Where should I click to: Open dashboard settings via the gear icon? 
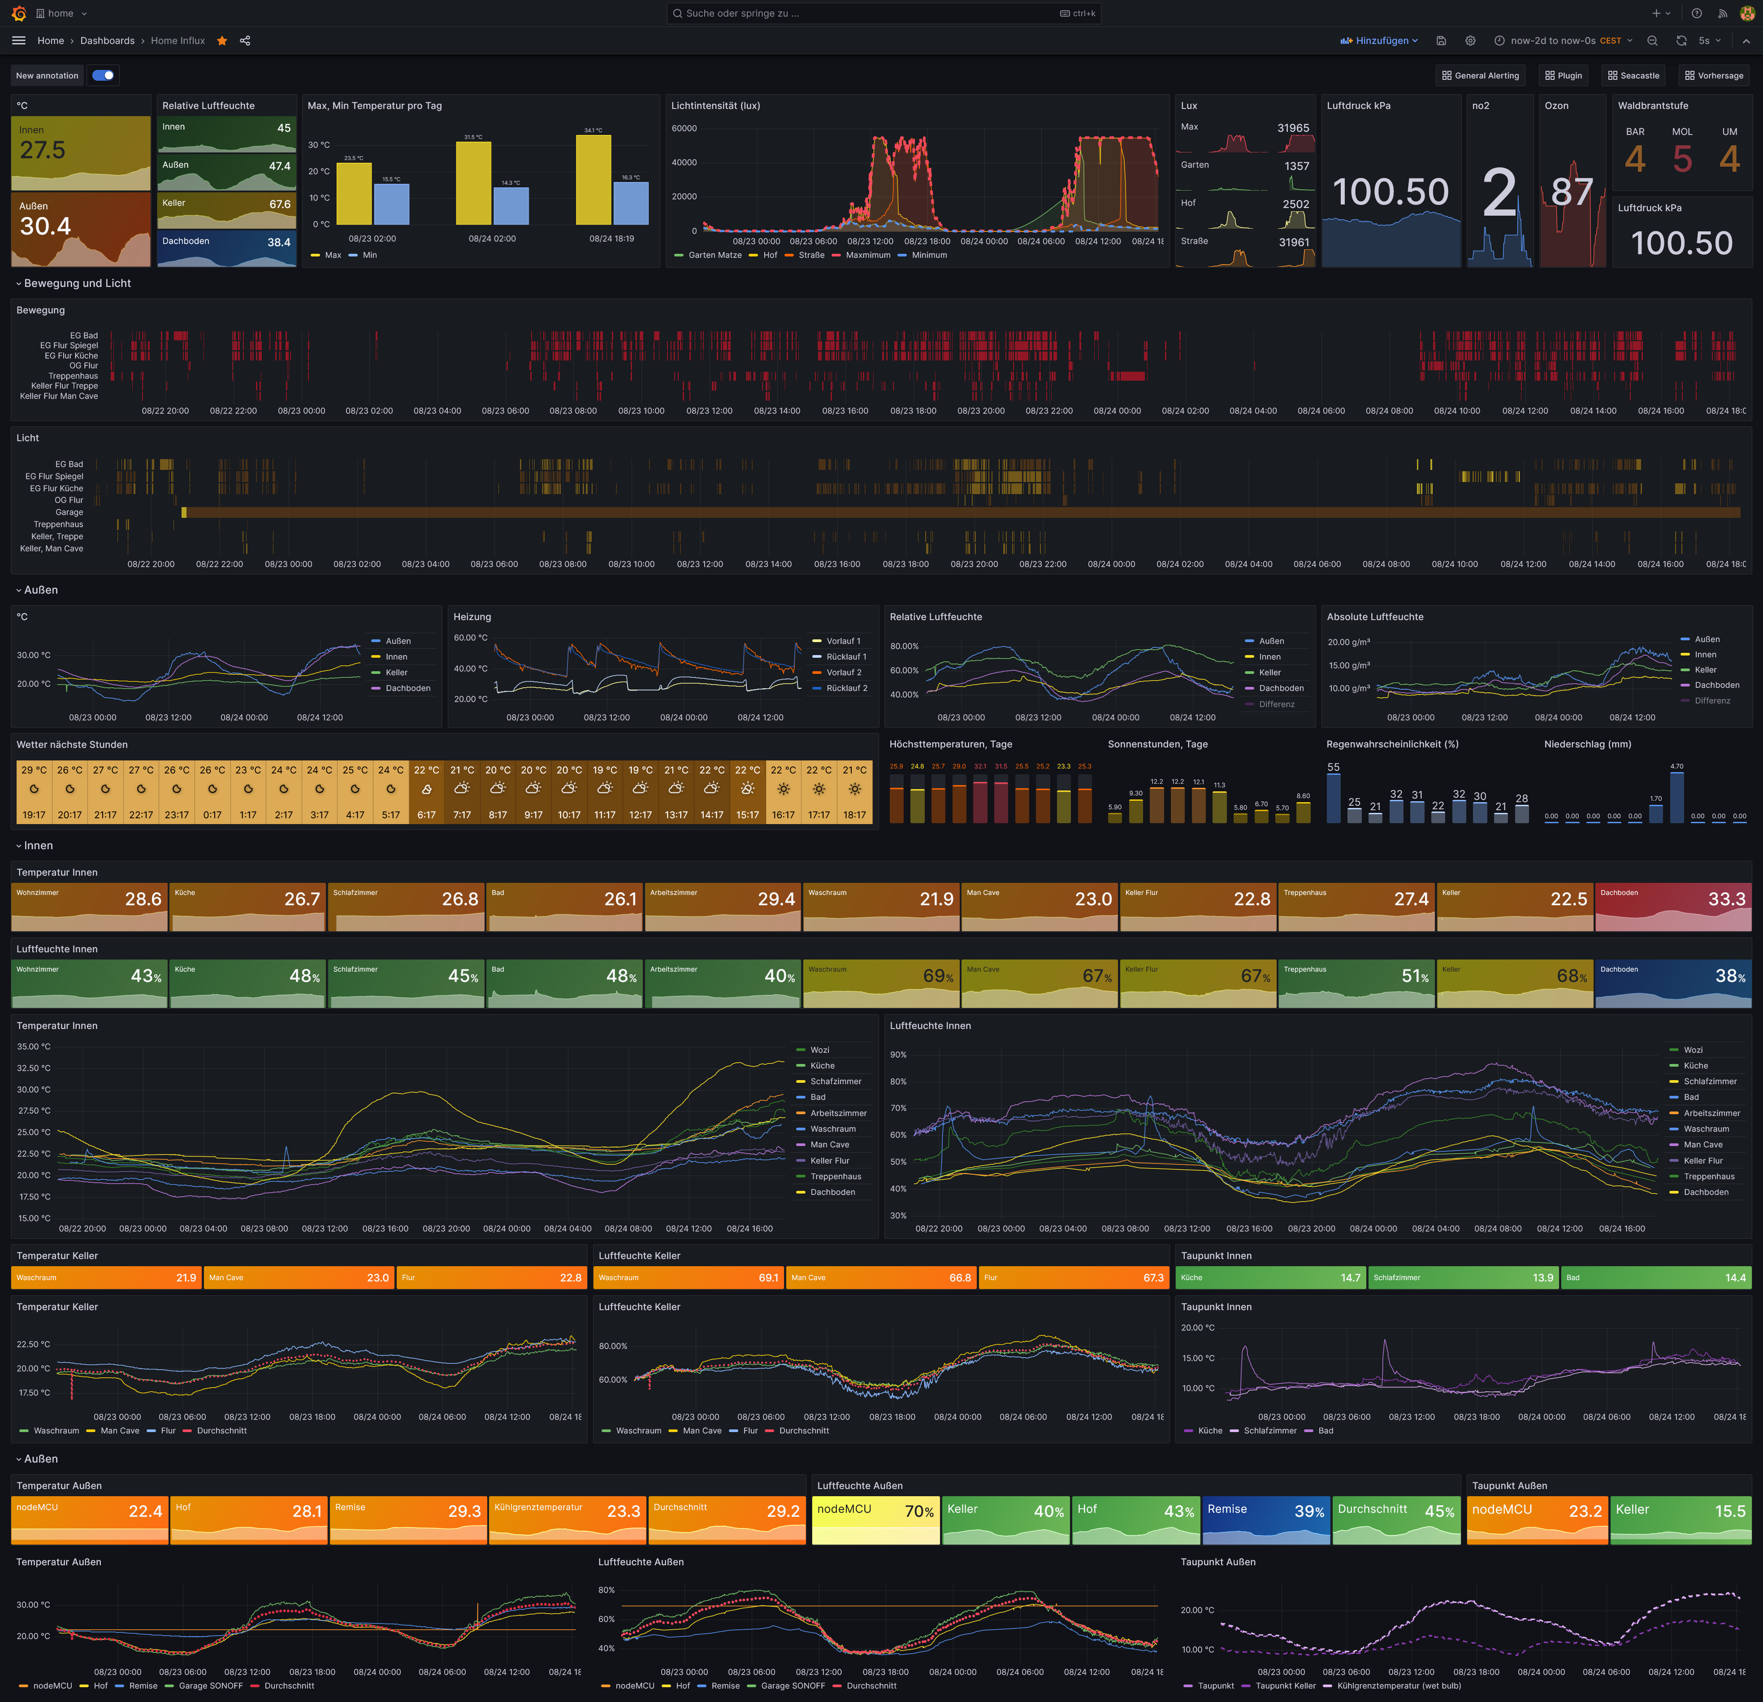[x=1470, y=40]
